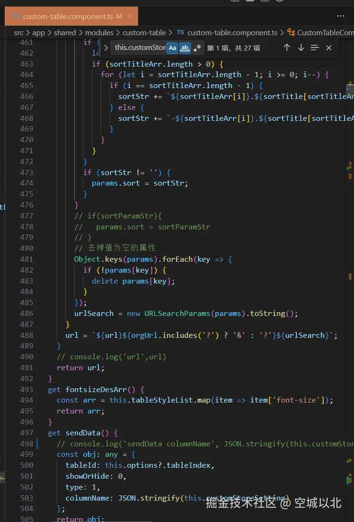Screen dimensions: 354x522
Task: Toggle Match Case in find widget
Action: [172, 48]
